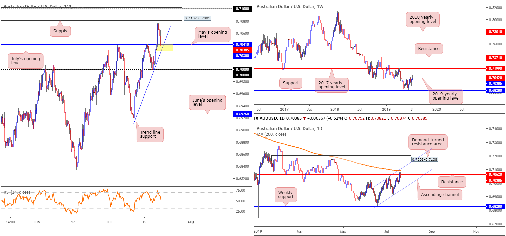Select the 'Support' callout on the weekly chart
The width and height of the screenshot is (506, 236).
(x=291, y=83)
